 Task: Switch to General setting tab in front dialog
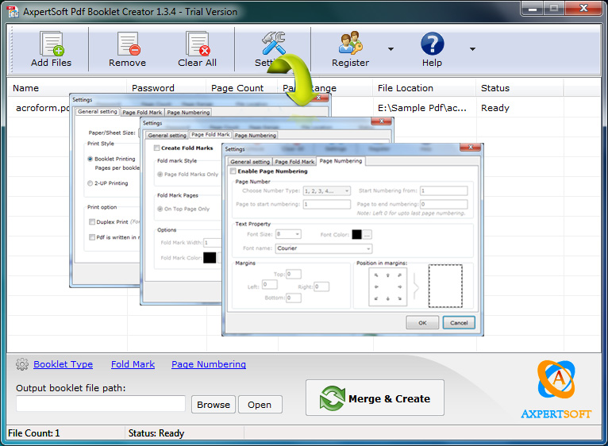250,162
